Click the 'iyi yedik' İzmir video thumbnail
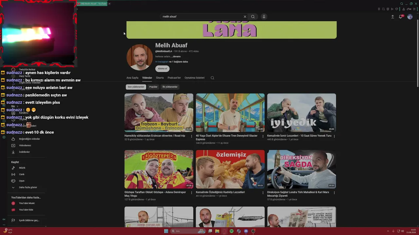 click(301, 113)
